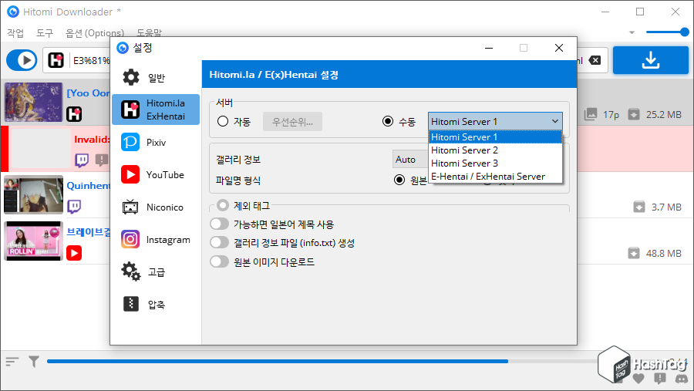This screenshot has width=694, height=391.
Task: Enable 갤러리 정보 파일 (info.txt) 생성 switch
Action: (220, 243)
